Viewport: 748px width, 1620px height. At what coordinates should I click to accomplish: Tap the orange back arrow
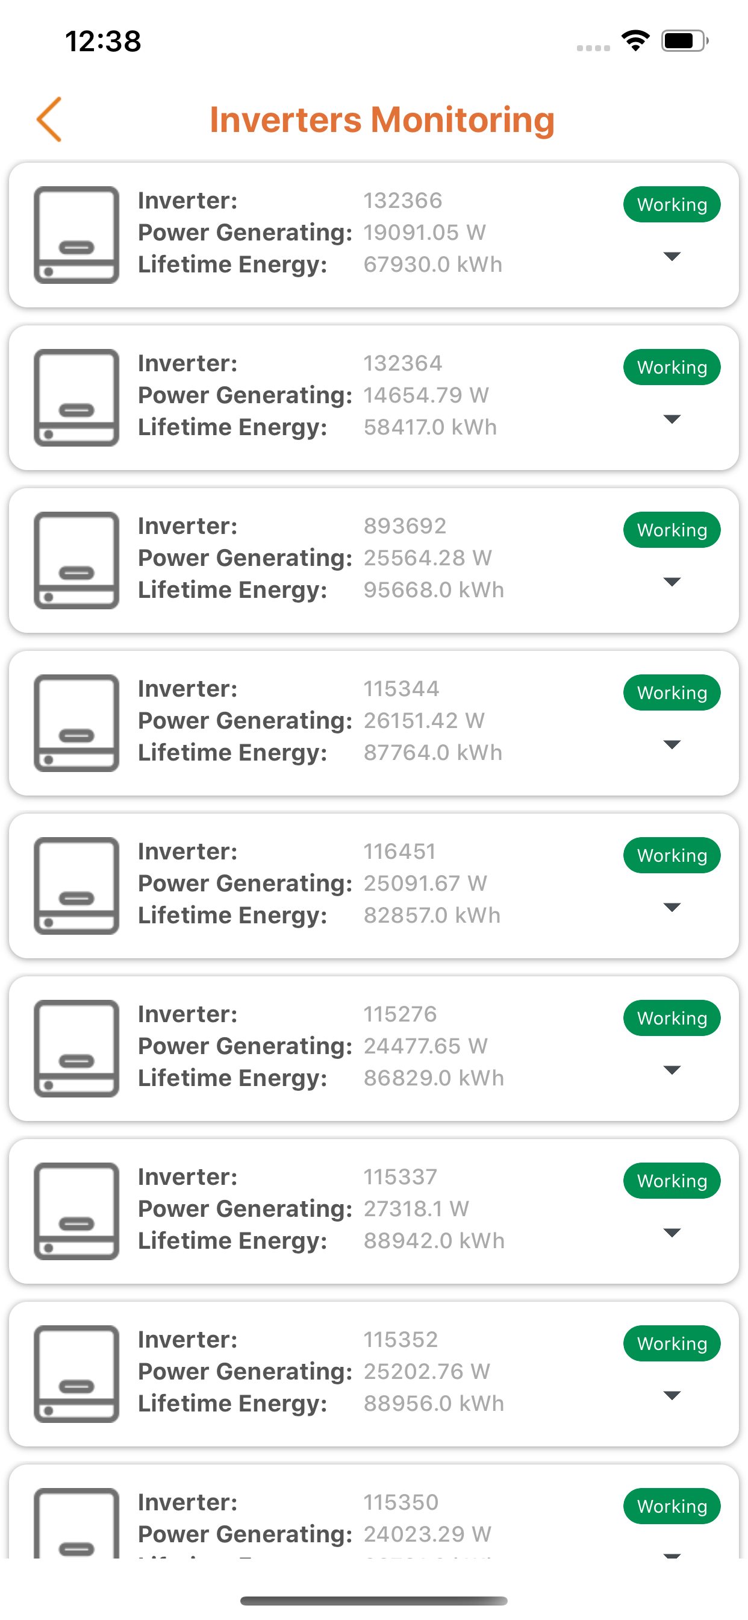[49, 119]
